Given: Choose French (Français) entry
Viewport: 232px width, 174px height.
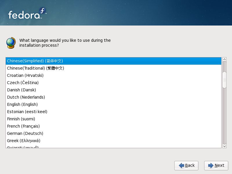Looking at the screenshot, I should (113, 126).
